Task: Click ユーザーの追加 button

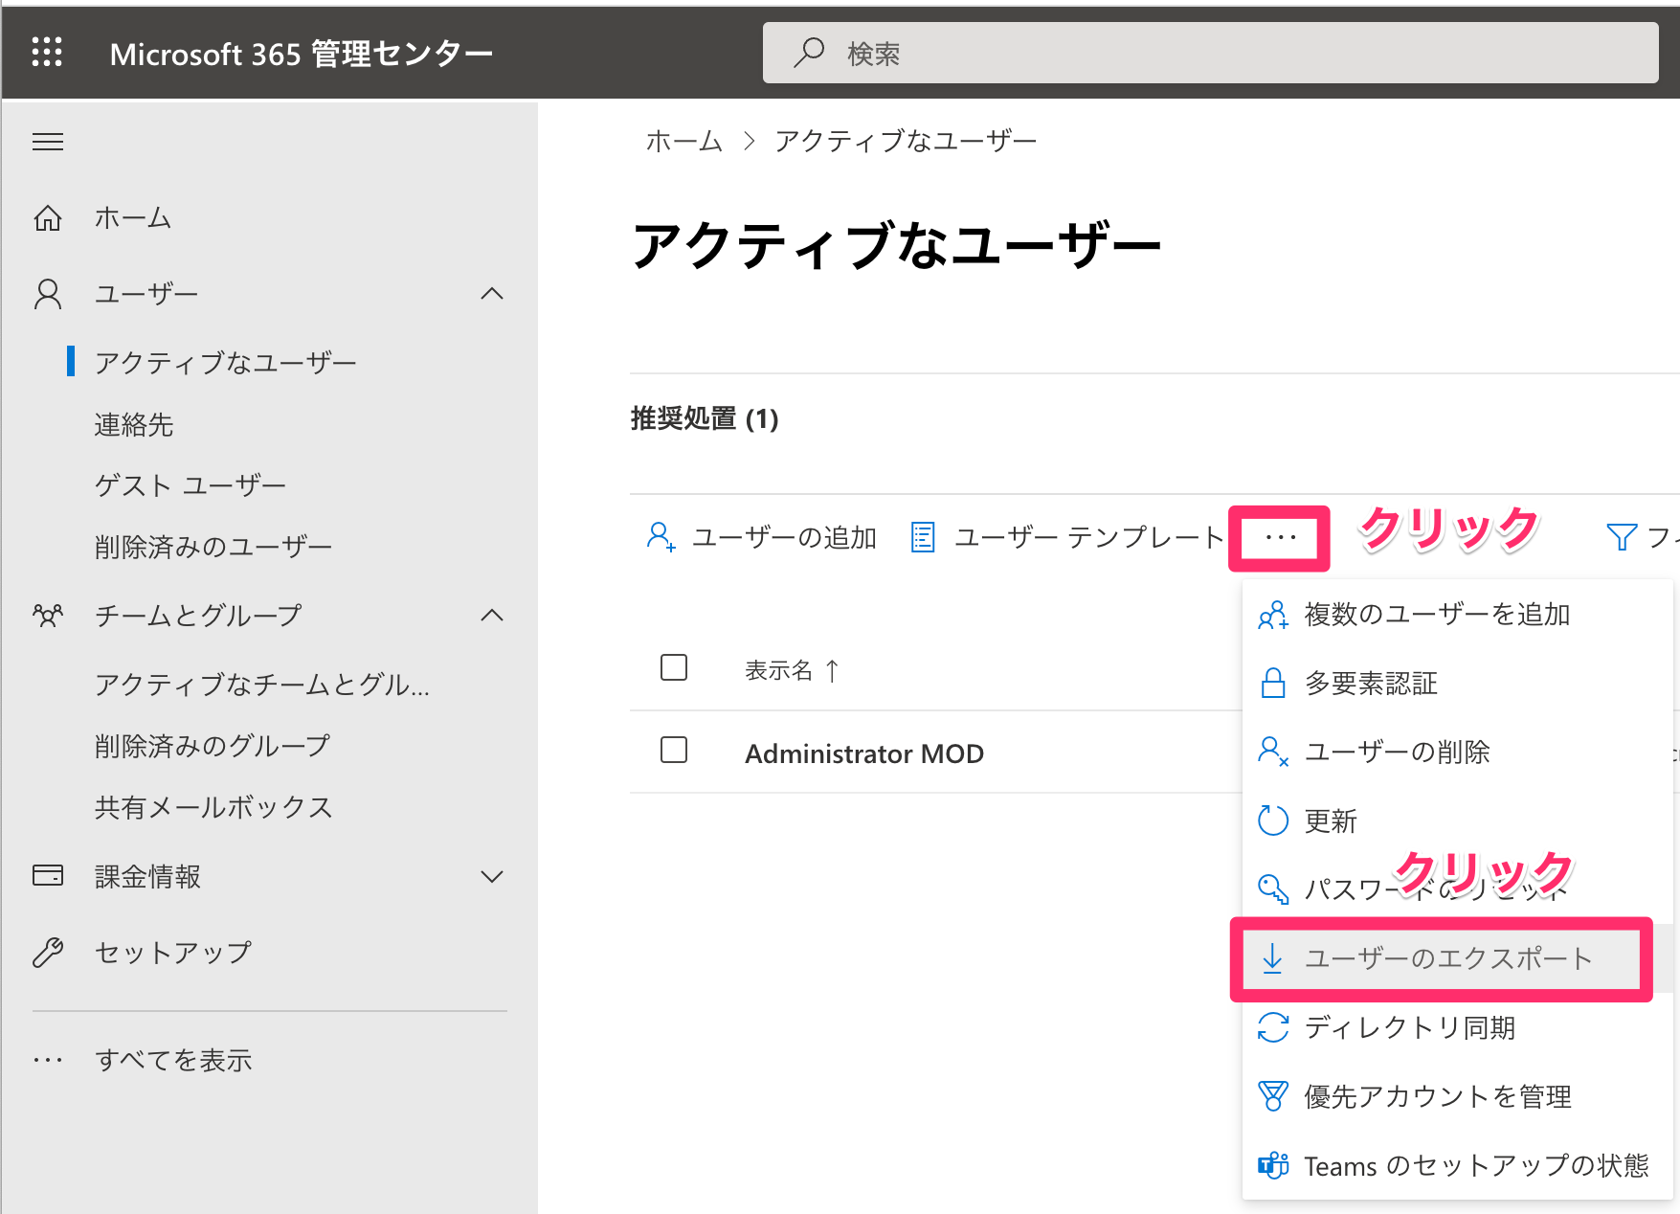Action: (761, 537)
